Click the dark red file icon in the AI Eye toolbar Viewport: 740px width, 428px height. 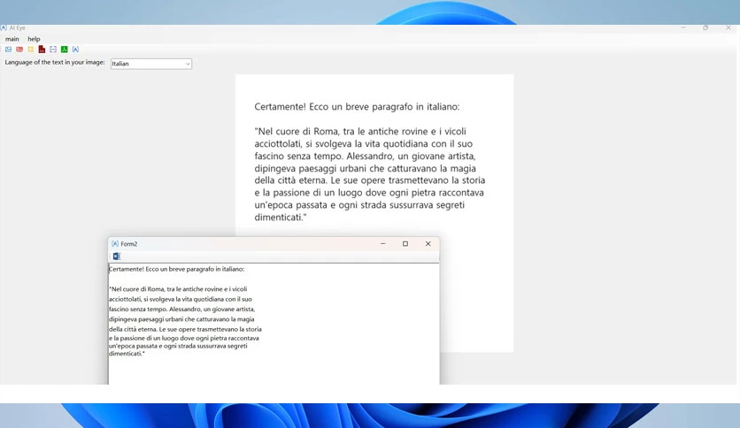[42, 50]
